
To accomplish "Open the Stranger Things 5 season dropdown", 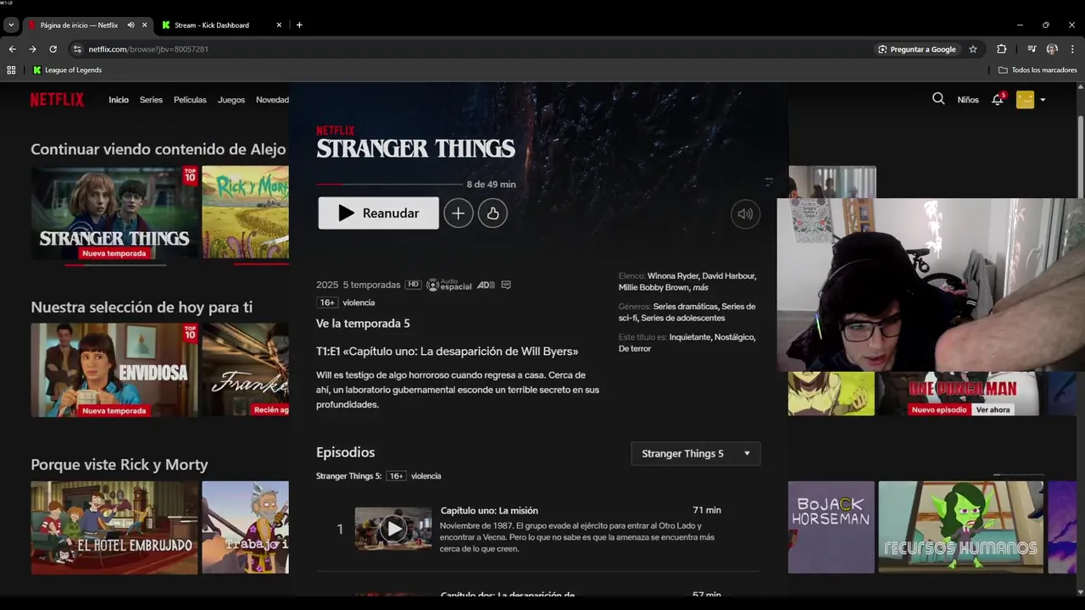I will [696, 453].
